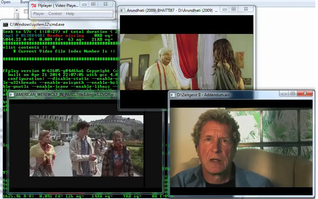Click the Arundhati video frame

(186, 62)
